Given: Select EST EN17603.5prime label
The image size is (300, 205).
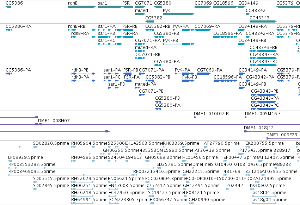Looking at the screenshot, I should (127, 186).
